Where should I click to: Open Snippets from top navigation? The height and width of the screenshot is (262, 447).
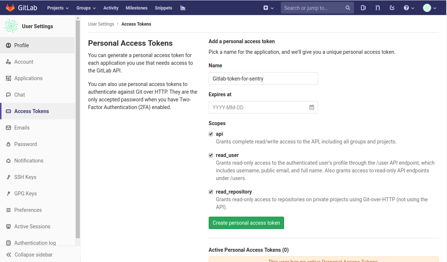tap(163, 8)
